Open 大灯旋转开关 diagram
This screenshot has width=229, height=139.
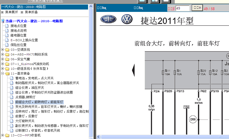25,121
